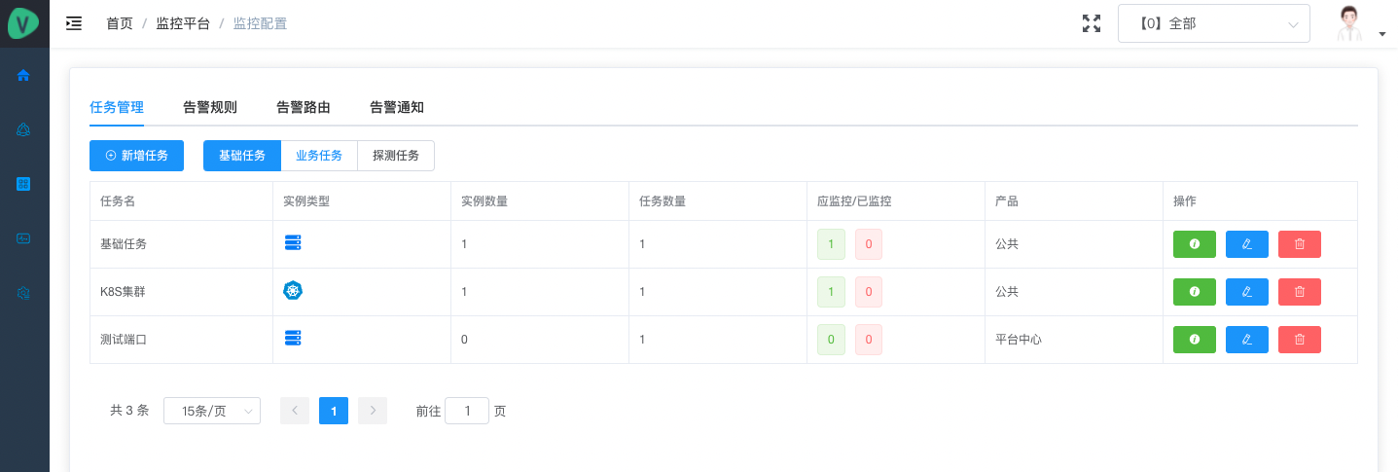Go to 首页 breadcrumb link

click(x=120, y=23)
